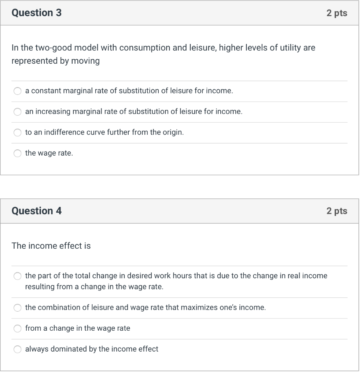Click the real income answer text
Image resolution: width=364 pixels, height=375 pixels.
coord(176,281)
